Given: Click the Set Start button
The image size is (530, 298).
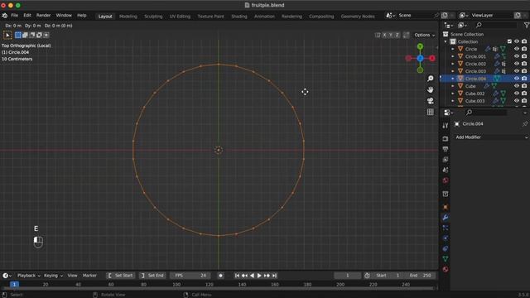Looking at the screenshot, I should [120, 276].
